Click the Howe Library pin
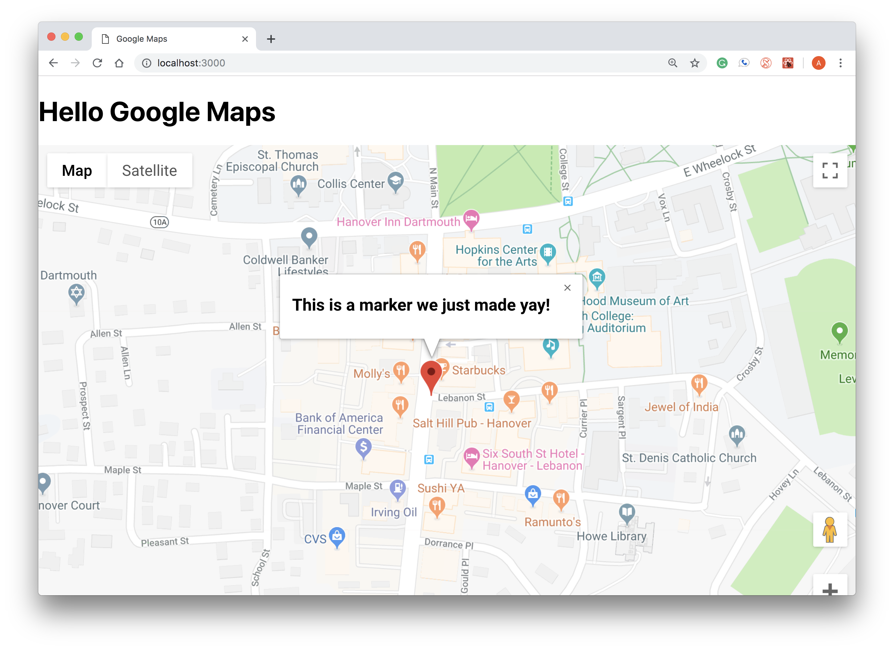This screenshot has width=894, height=650. [627, 512]
